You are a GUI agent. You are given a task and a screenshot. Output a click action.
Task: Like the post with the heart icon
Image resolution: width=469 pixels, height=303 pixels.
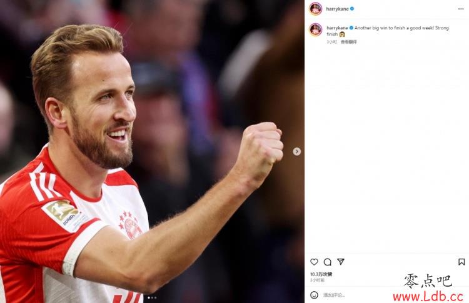[314, 262]
